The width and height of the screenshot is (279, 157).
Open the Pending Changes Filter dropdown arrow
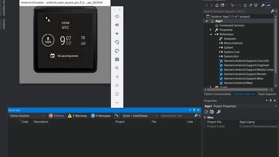point(236,5)
